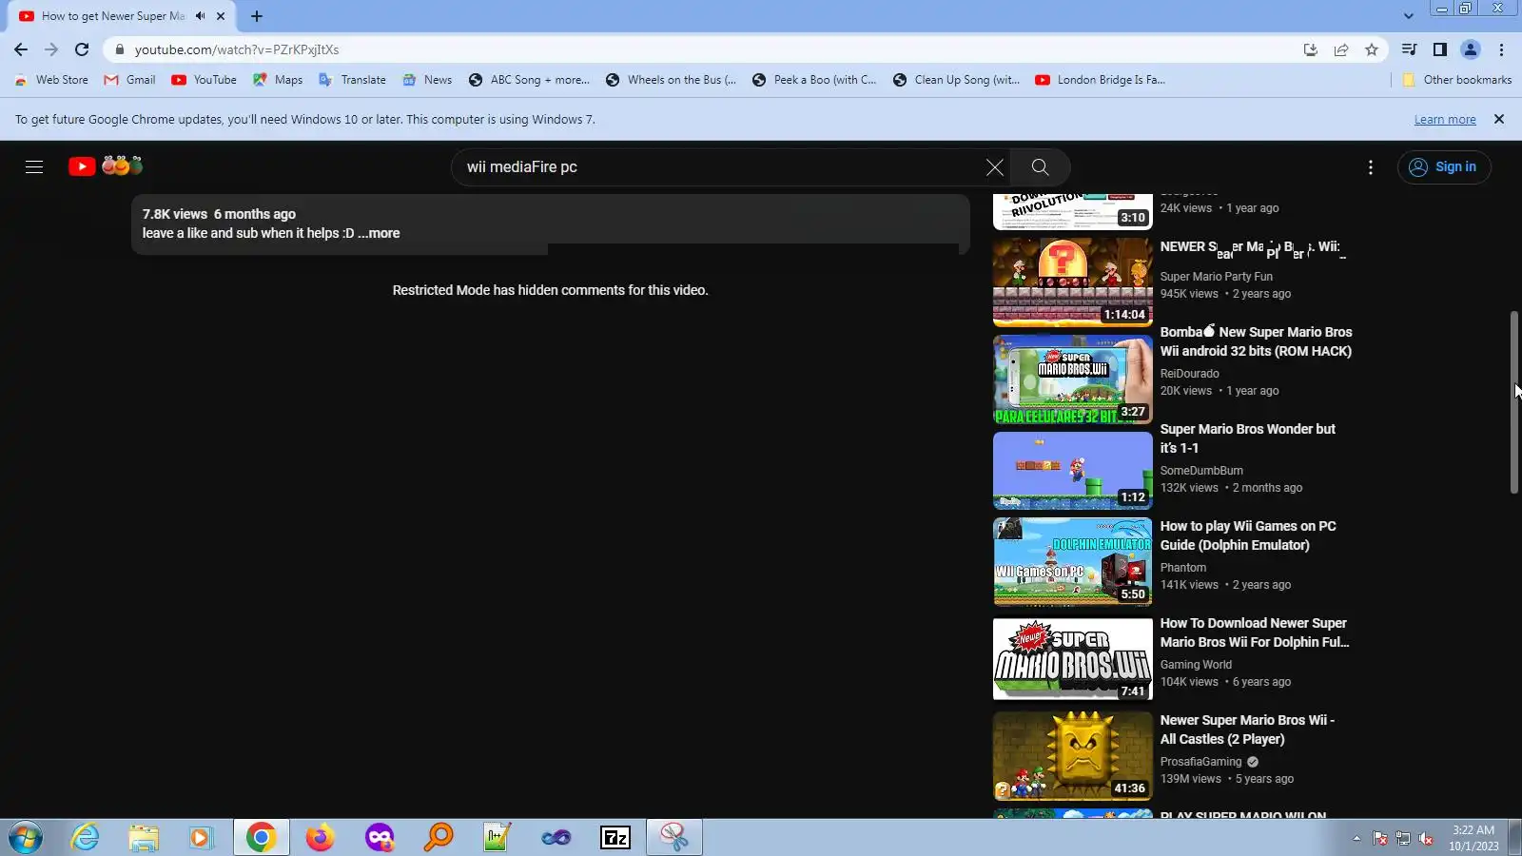Screen dimensions: 1522x856
Task: Open Chrome three-dot menu
Action: [1501, 49]
